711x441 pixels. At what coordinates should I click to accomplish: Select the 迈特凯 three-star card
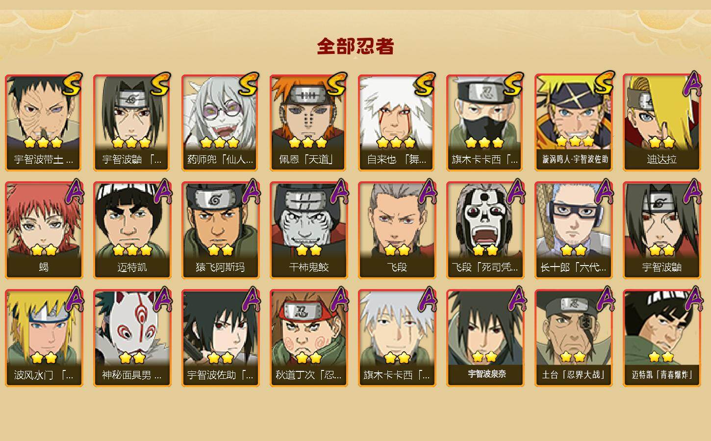pos(132,230)
